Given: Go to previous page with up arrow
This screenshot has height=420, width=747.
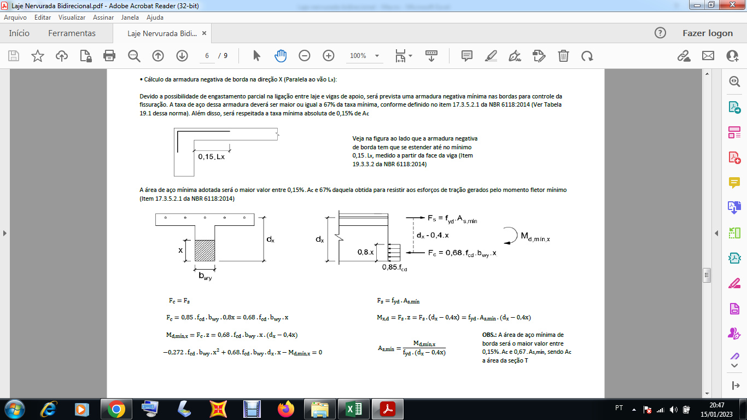Looking at the screenshot, I should [x=158, y=56].
